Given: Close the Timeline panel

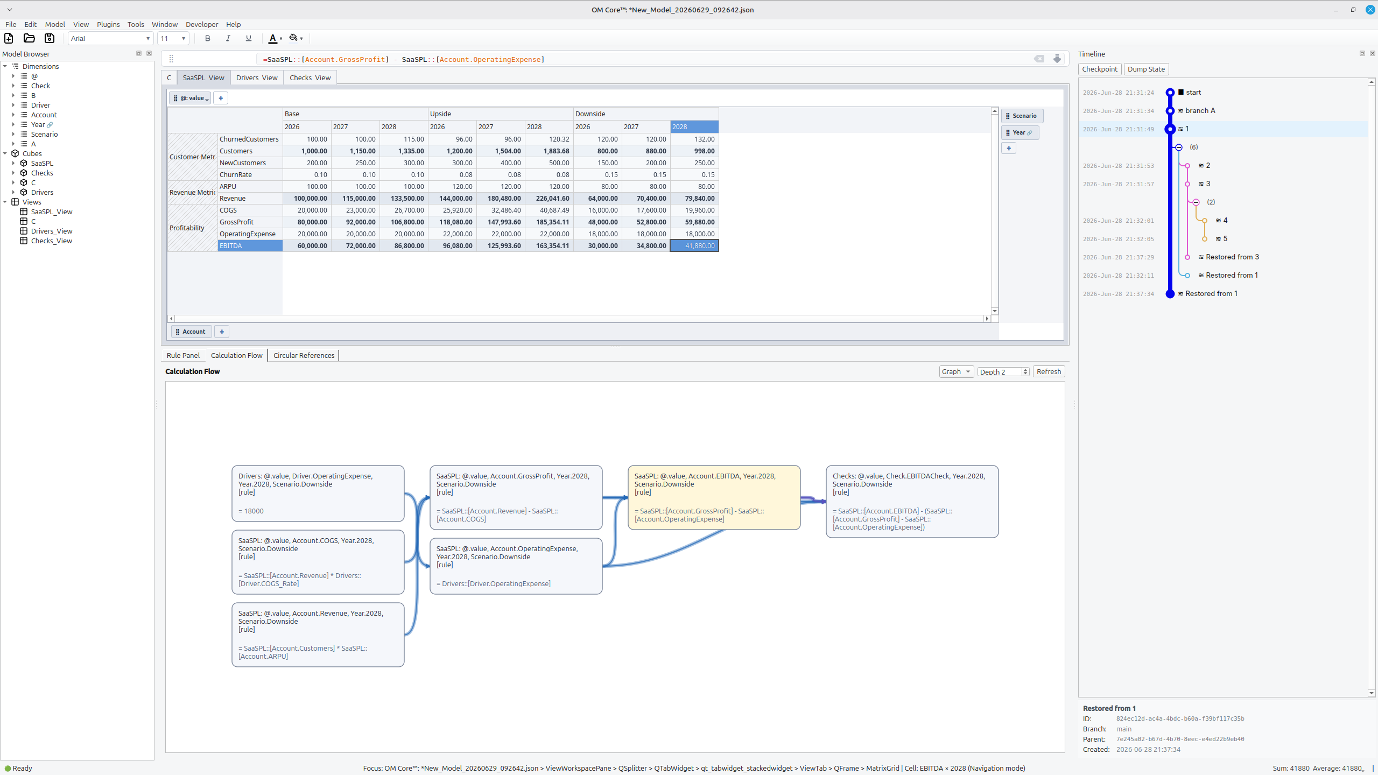Looking at the screenshot, I should pos(1373,53).
